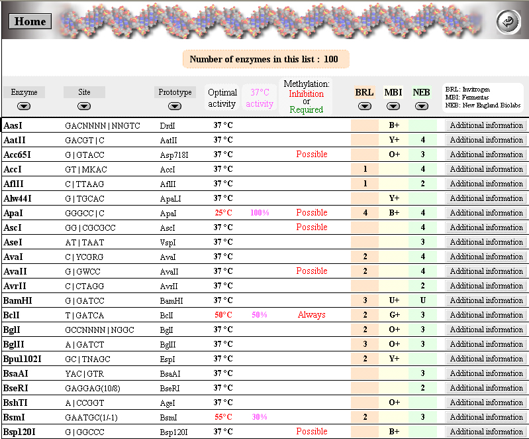Open Additional information for BamHI
Screen dimensions: 529x439
[486, 300]
